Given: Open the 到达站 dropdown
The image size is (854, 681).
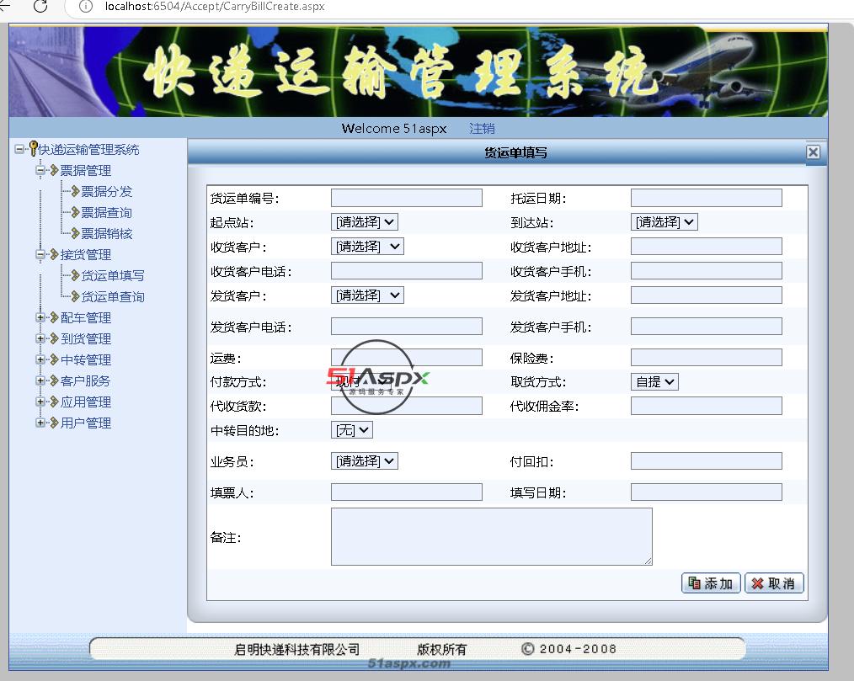Looking at the screenshot, I should 665,222.
